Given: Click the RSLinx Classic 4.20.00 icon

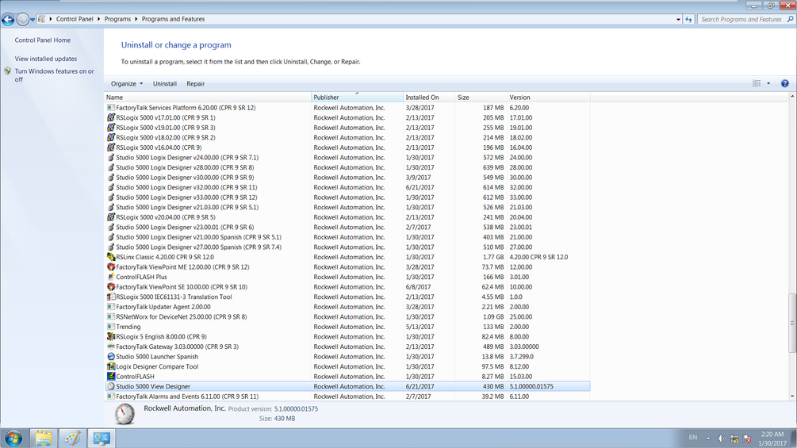Looking at the screenshot, I should pos(111,257).
